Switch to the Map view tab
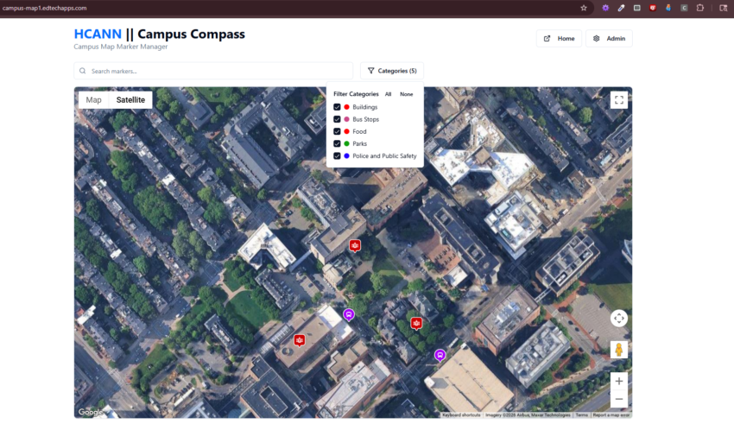 click(93, 99)
